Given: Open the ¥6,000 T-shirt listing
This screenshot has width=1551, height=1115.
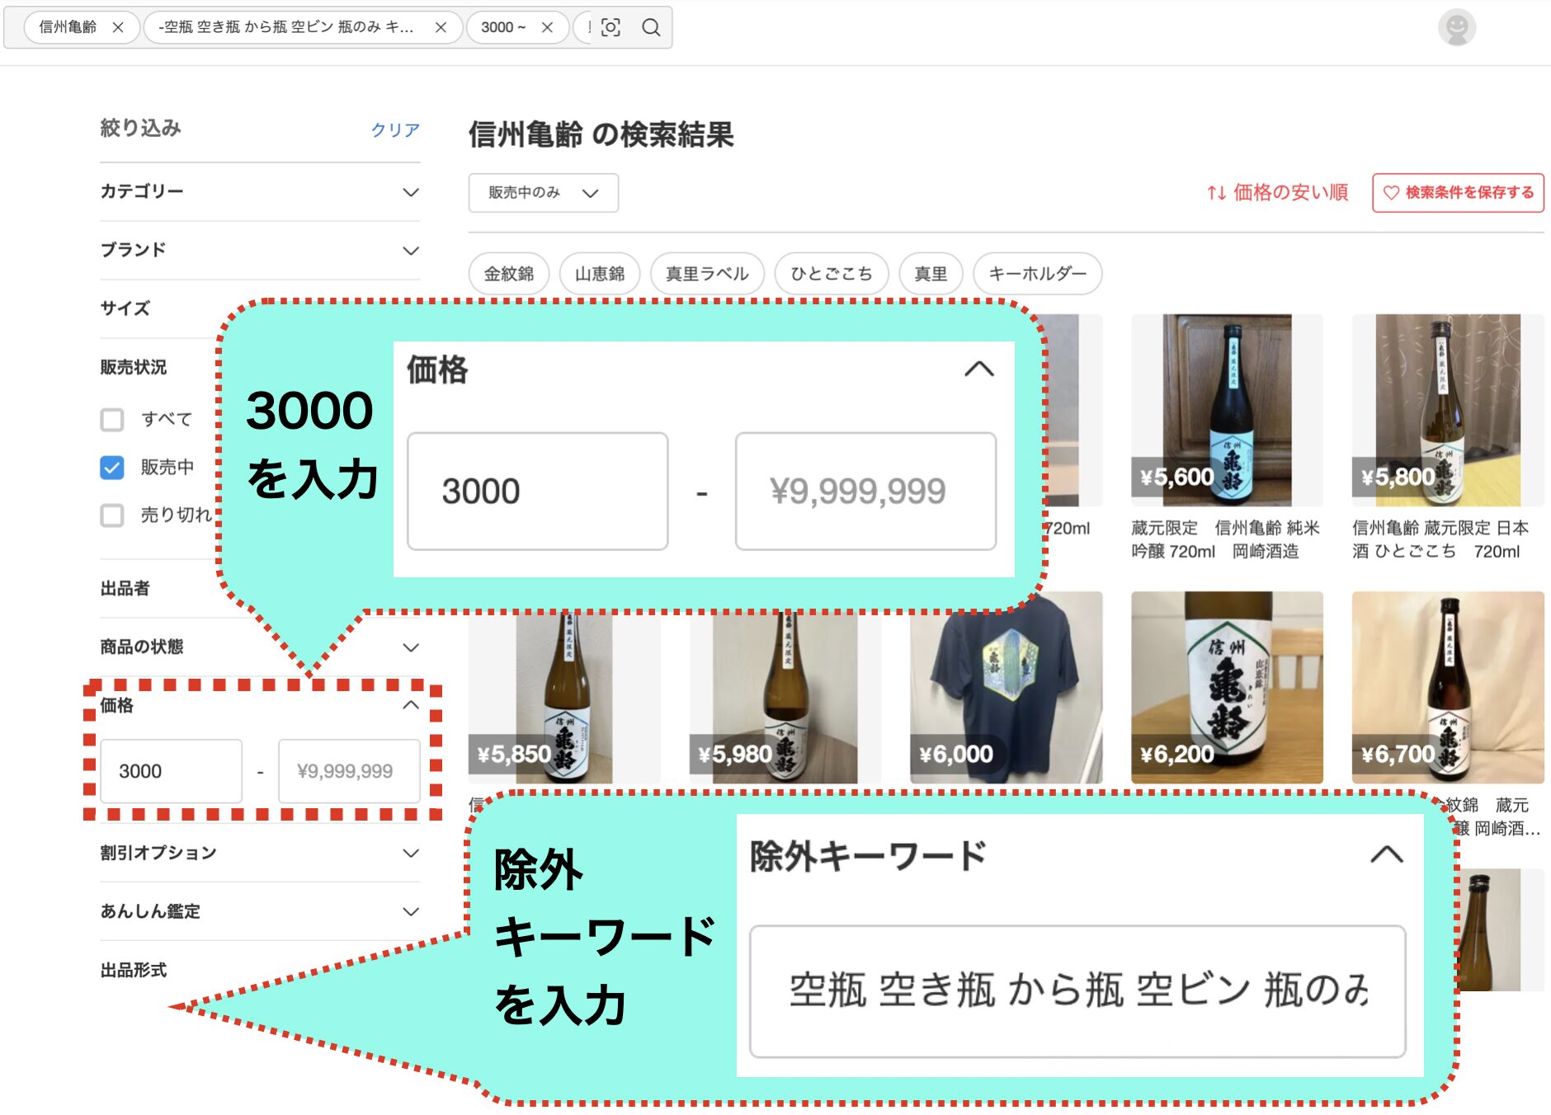Looking at the screenshot, I should point(1006,688).
